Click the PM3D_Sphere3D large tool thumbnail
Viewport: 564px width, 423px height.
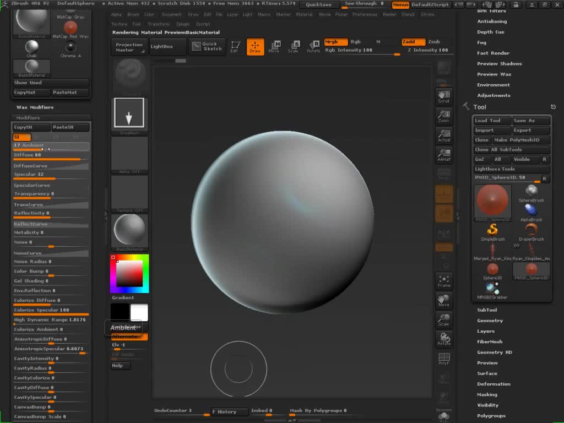pyautogui.click(x=492, y=203)
